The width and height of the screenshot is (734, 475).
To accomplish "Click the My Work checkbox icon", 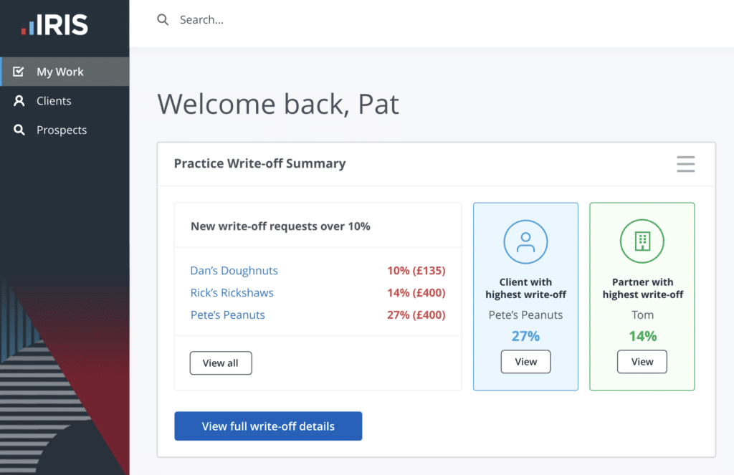I will coord(19,72).
